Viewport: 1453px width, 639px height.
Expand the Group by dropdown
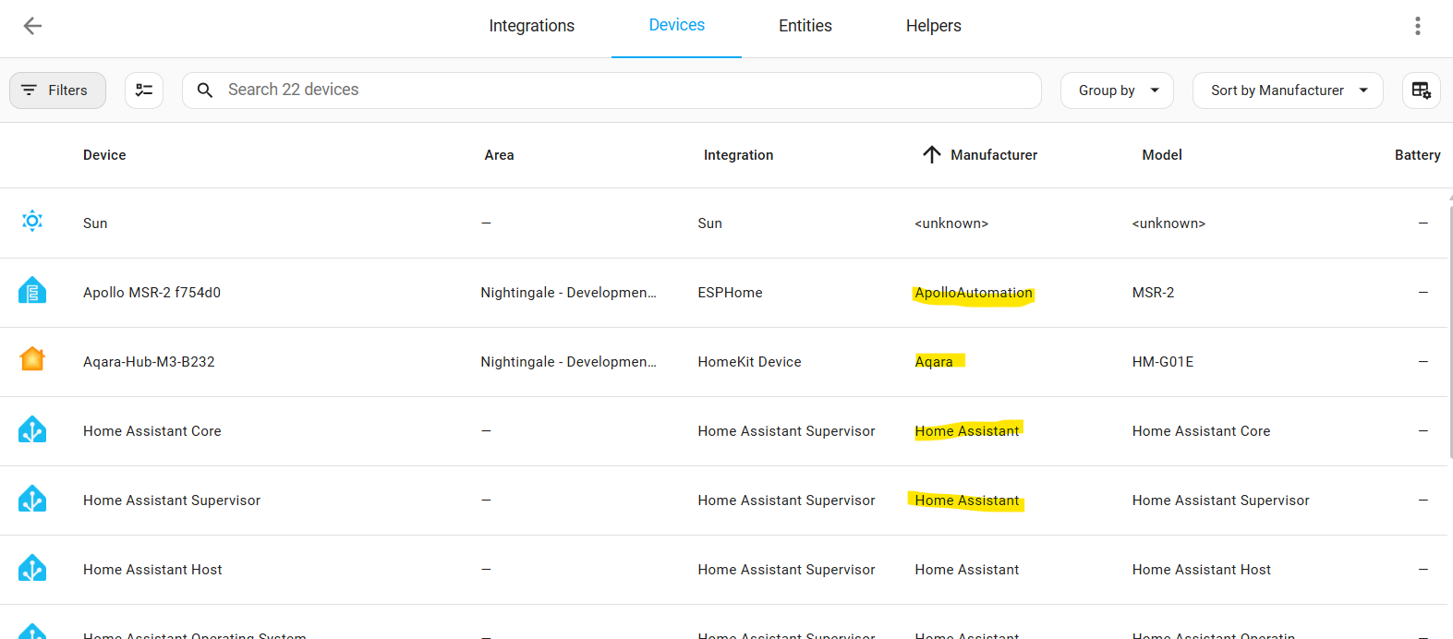pos(1117,90)
